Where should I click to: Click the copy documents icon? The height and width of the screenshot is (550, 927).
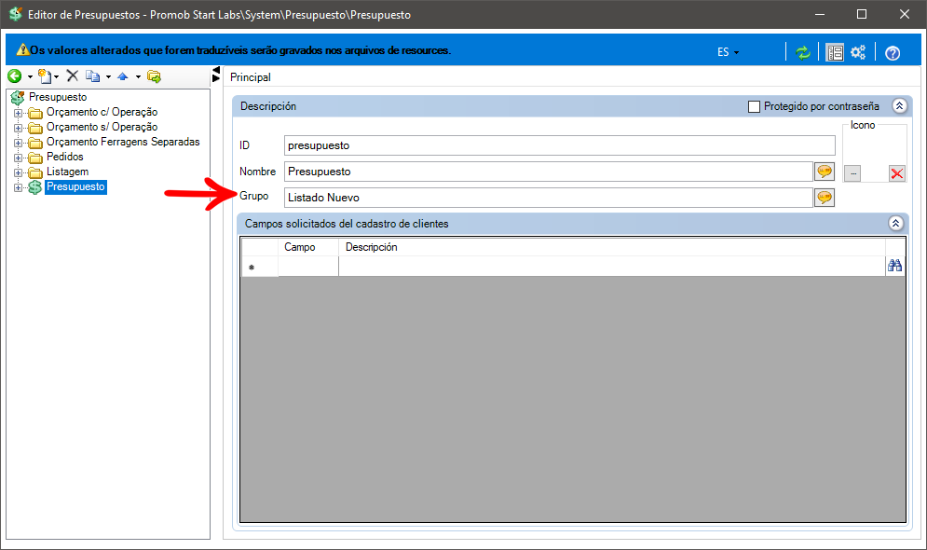[93, 76]
